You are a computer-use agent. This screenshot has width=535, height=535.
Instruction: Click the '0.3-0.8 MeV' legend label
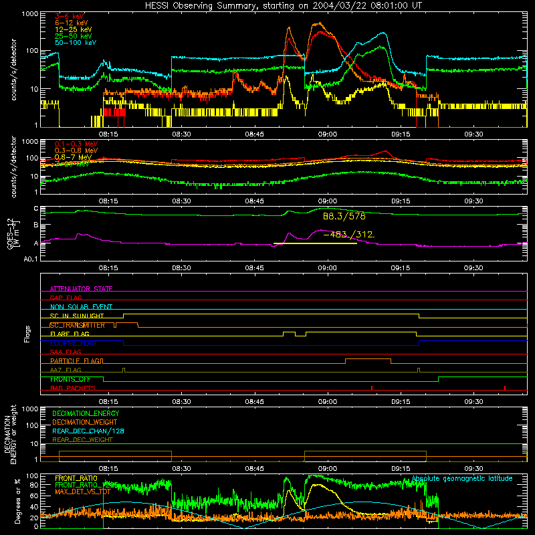point(76,150)
